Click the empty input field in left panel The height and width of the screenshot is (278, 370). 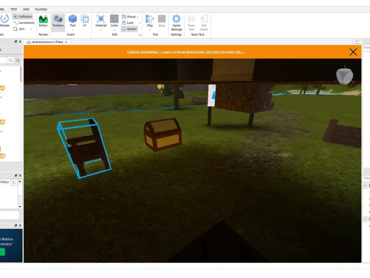pyautogui.click(x=9, y=215)
